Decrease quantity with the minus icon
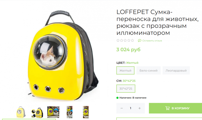This screenshot has width=202, height=120. (122, 108)
